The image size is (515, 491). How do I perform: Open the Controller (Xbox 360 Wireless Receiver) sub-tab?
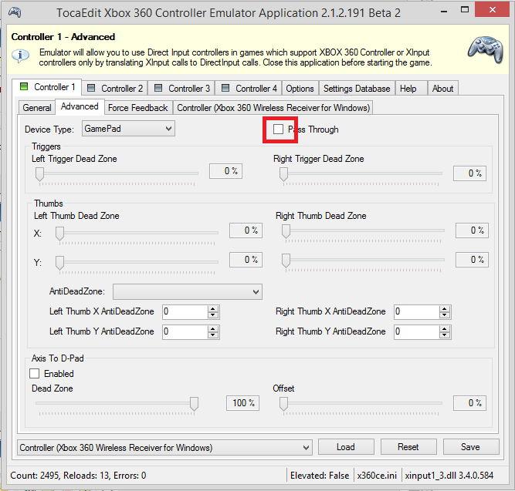pyautogui.click(x=273, y=108)
